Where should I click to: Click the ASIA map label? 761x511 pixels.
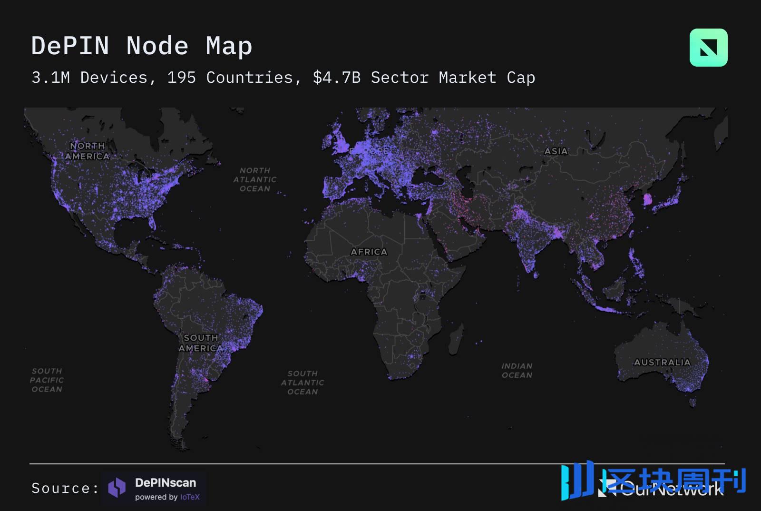pos(556,151)
